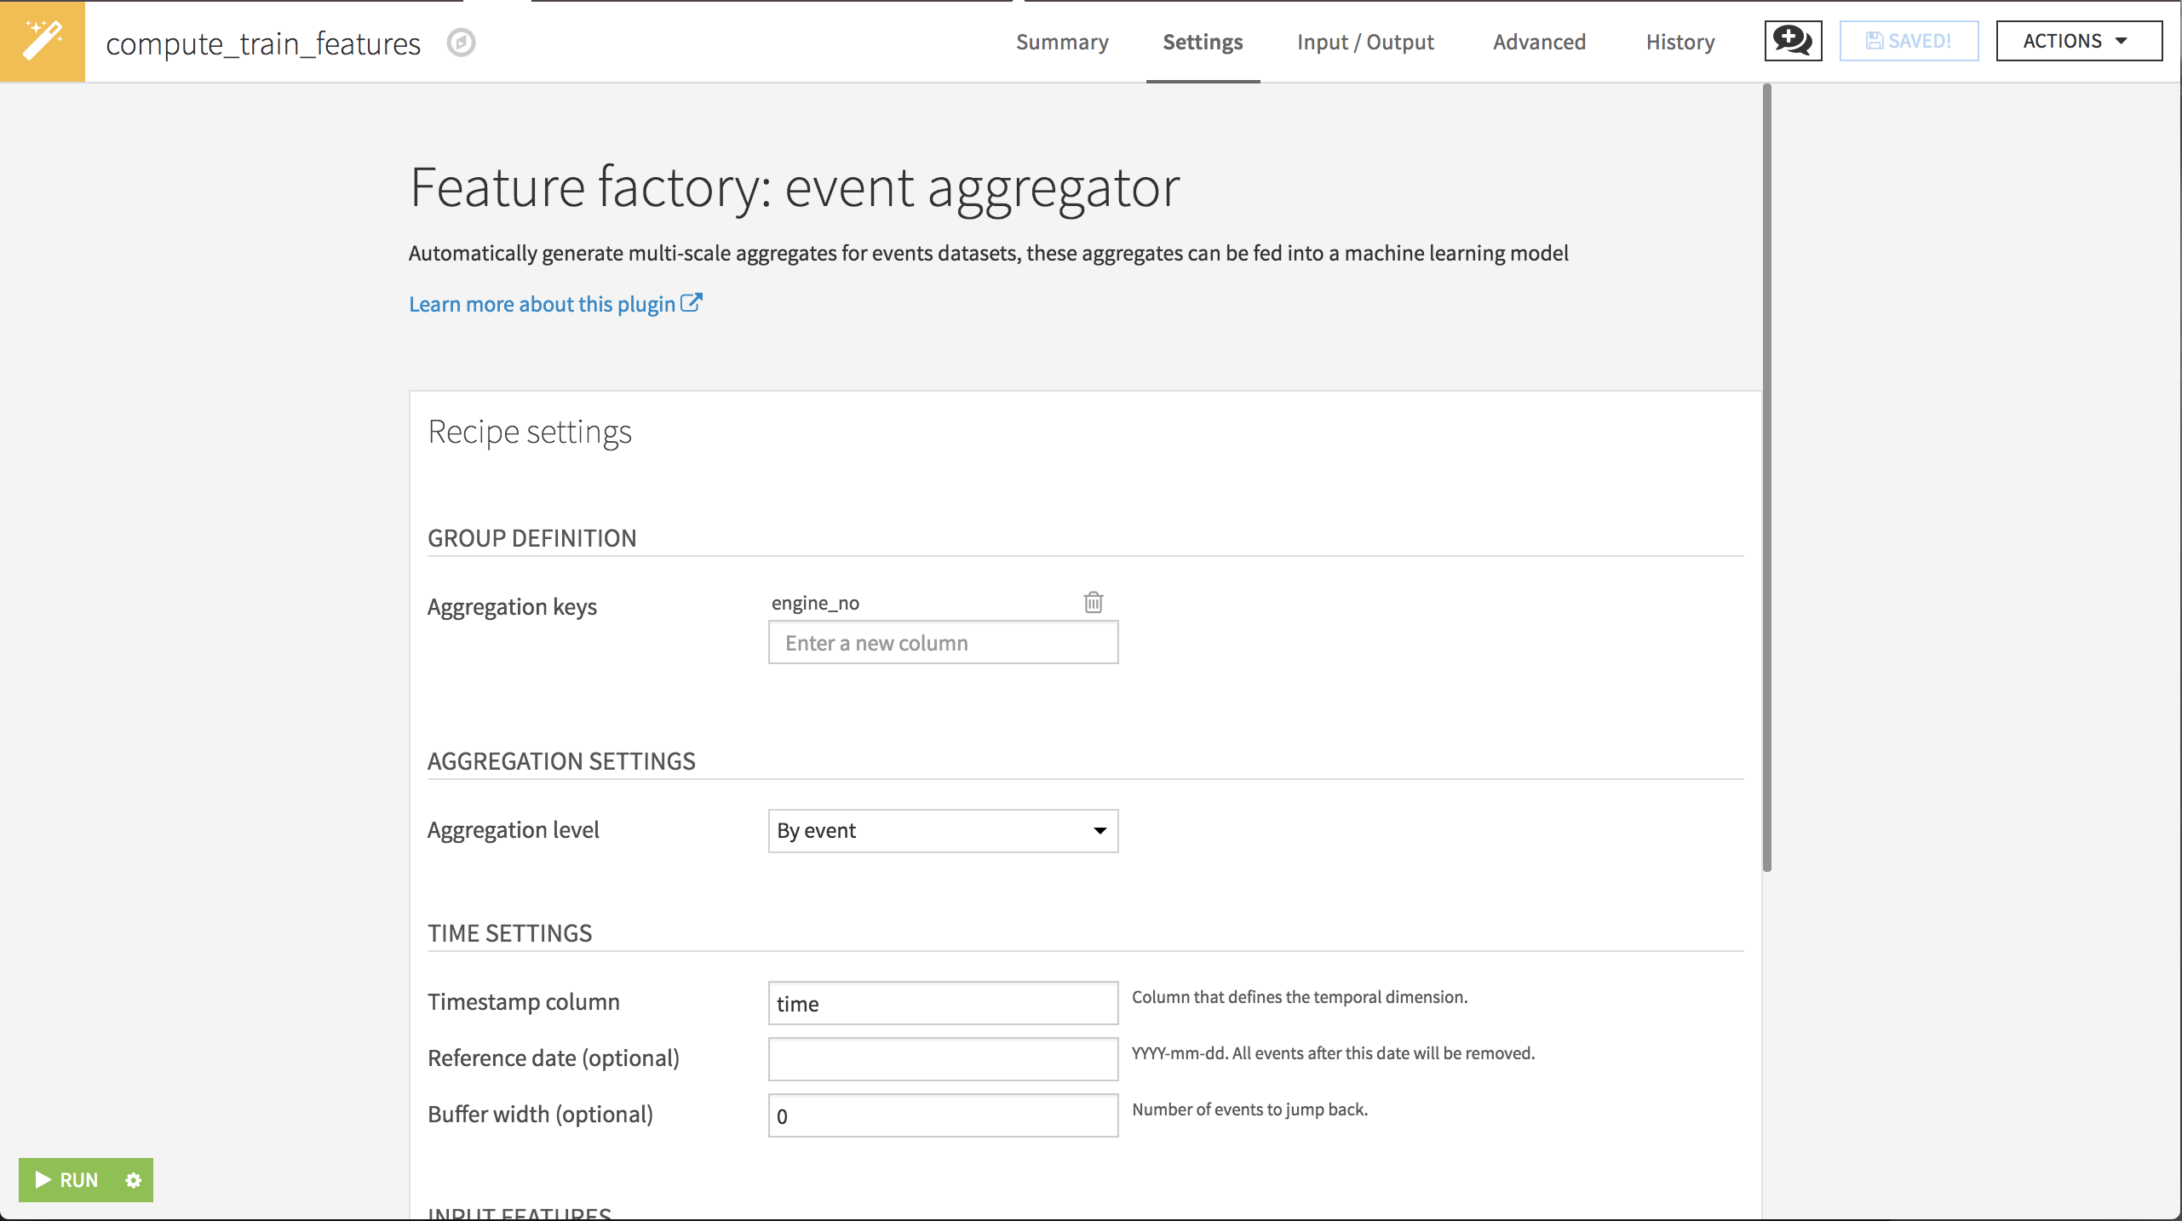This screenshot has height=1221, width=2182.
Task: Click the Recipe settings title
Action: point(530,432)
